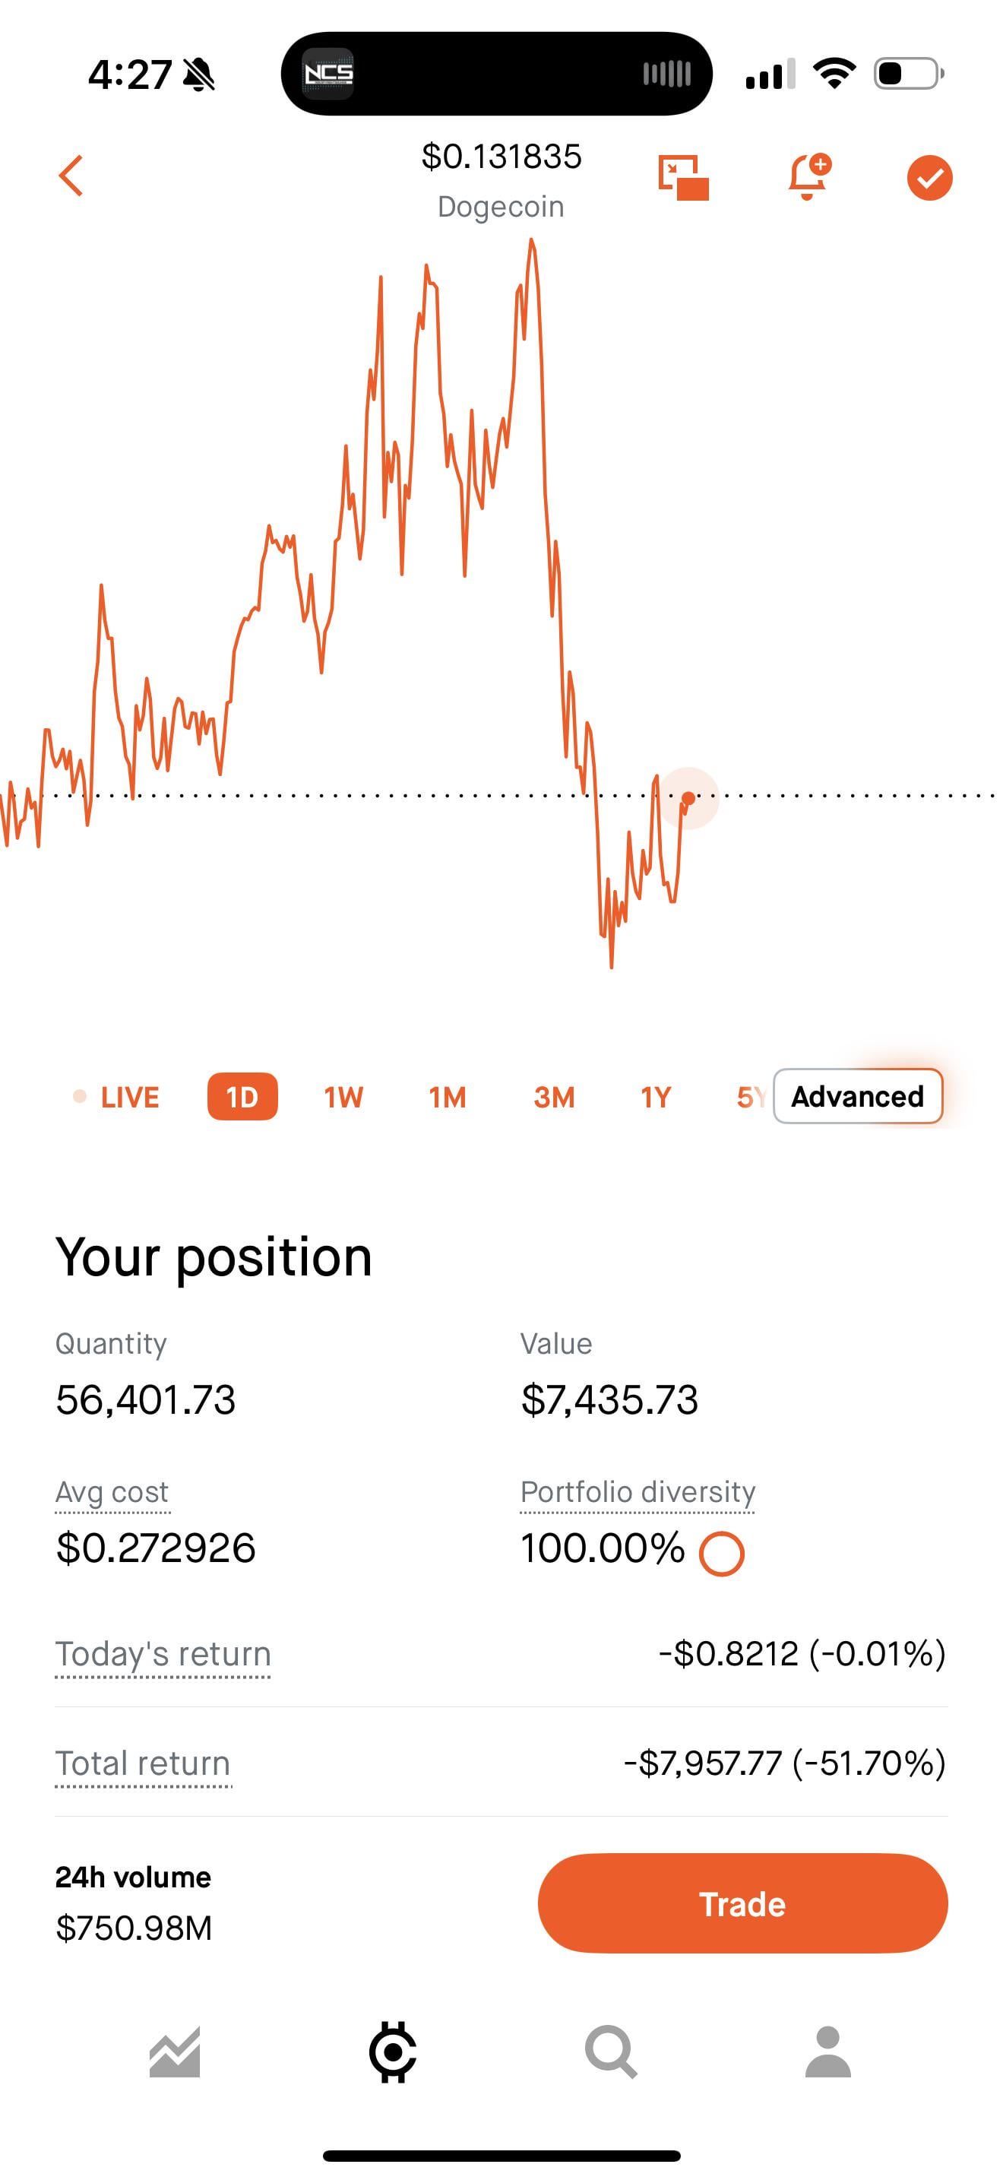Screen dimensions: 1003x2180
Task: Tap the portfolio diversity circle icon
Action: pyautogui.click(x=721, y=1554)
